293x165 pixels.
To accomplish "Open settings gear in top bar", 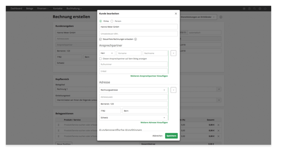I will click(260, 8).
